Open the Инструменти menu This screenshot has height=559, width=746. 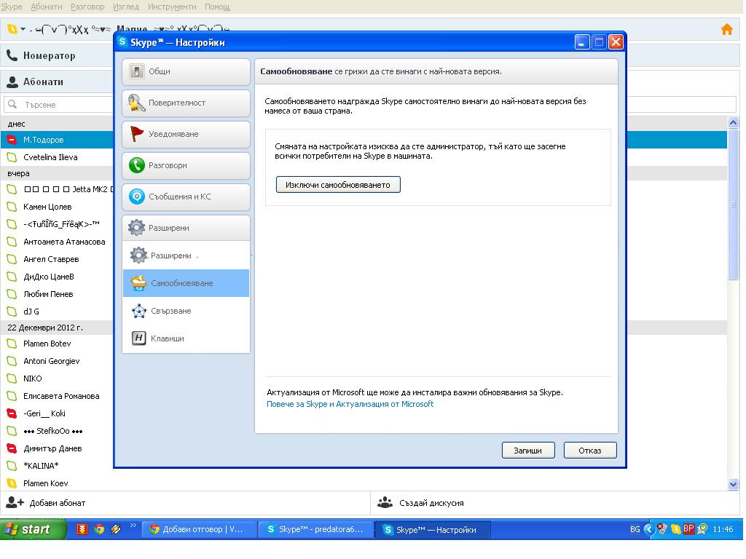tap(171, 7)
